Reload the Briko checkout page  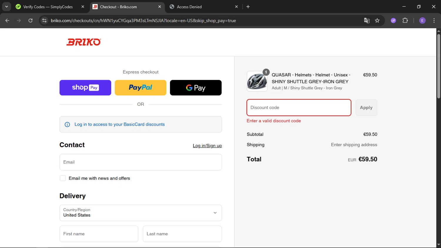click(x=31, y=21)
